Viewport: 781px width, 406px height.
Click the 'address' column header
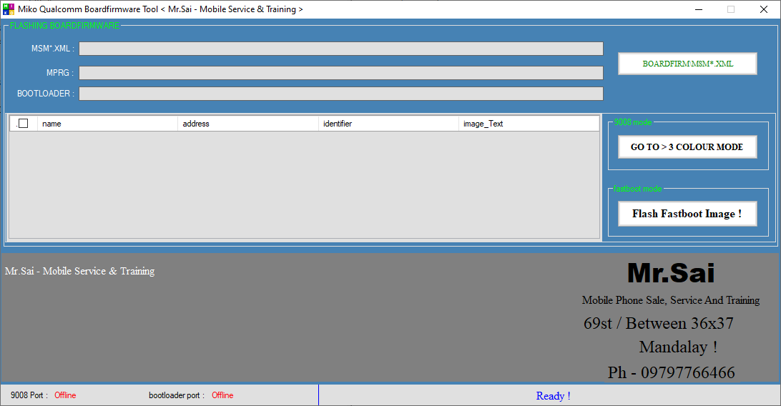click(248, 124)
